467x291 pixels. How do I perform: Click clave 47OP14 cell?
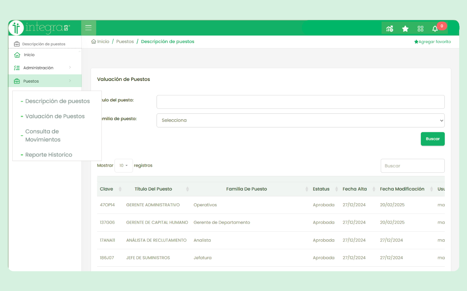(107, 205)
